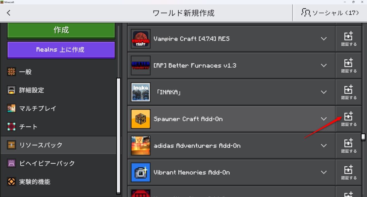Click the 詳細設定 furnace icon
The height and width of the screenshot is (197, 367).
(11, 90)
